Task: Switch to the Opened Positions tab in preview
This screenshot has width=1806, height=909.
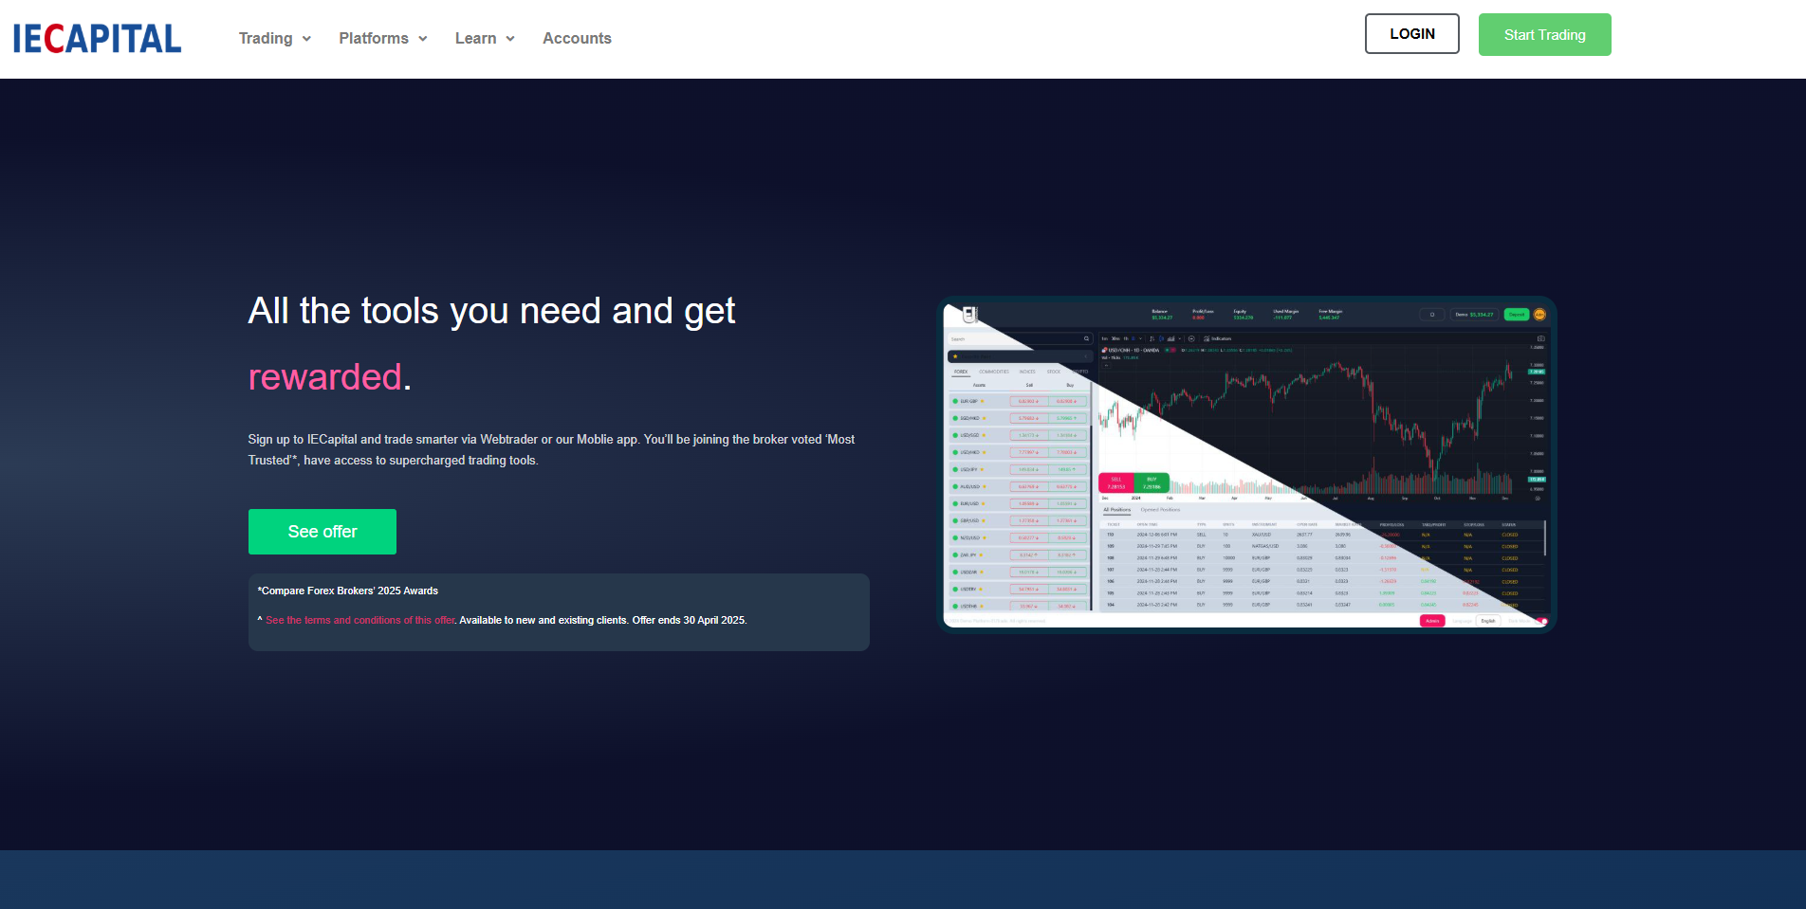Action: (x=1160, y=510)
